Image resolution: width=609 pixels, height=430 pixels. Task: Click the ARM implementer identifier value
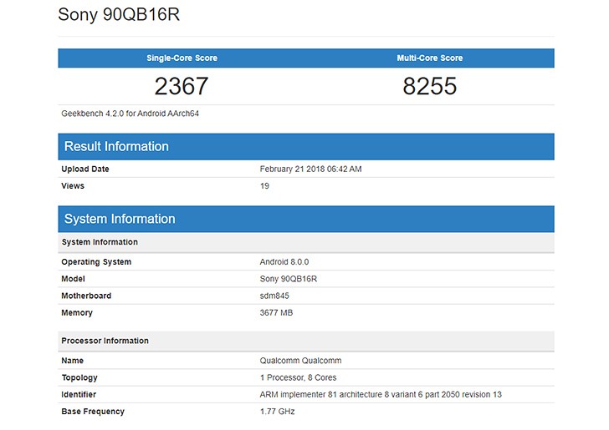coord(381,394)
